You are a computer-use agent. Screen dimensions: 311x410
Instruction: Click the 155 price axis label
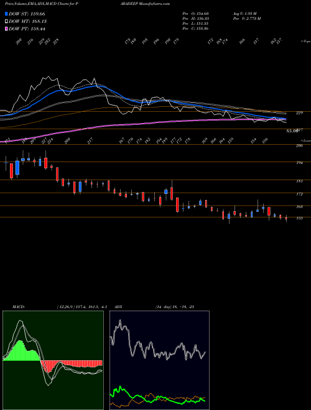pos(299,218)
